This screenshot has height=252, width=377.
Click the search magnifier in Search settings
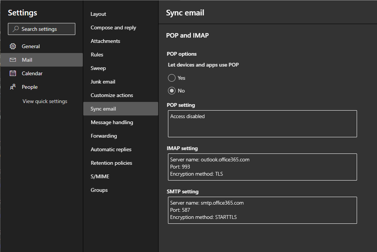(x=15, y=29)
